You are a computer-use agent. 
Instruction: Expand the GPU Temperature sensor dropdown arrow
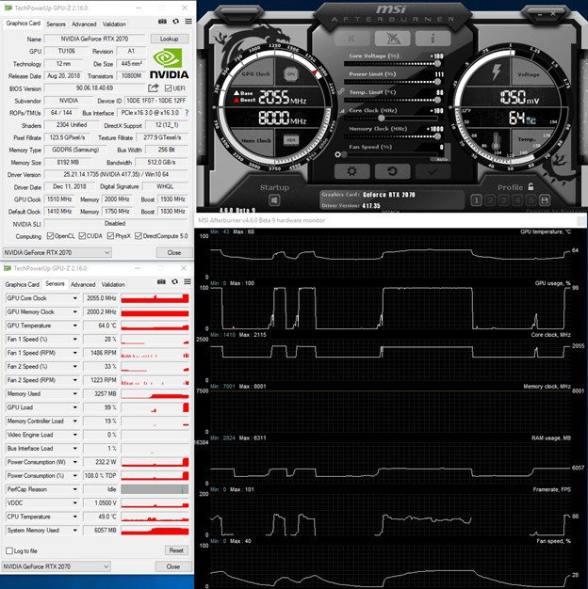tap(74, 326)
